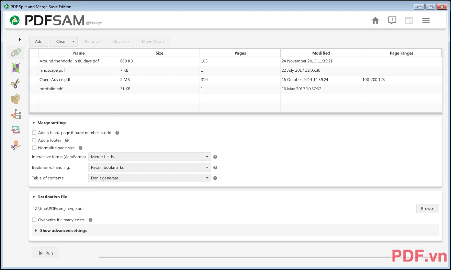Click the Page ranges column header

click(x=401, y=53)
